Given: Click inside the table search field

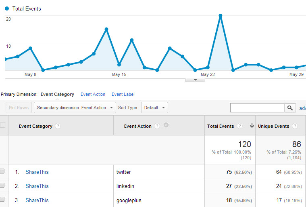Looking at the screenshot, I should pyautogui.click(x=257, y=108).
